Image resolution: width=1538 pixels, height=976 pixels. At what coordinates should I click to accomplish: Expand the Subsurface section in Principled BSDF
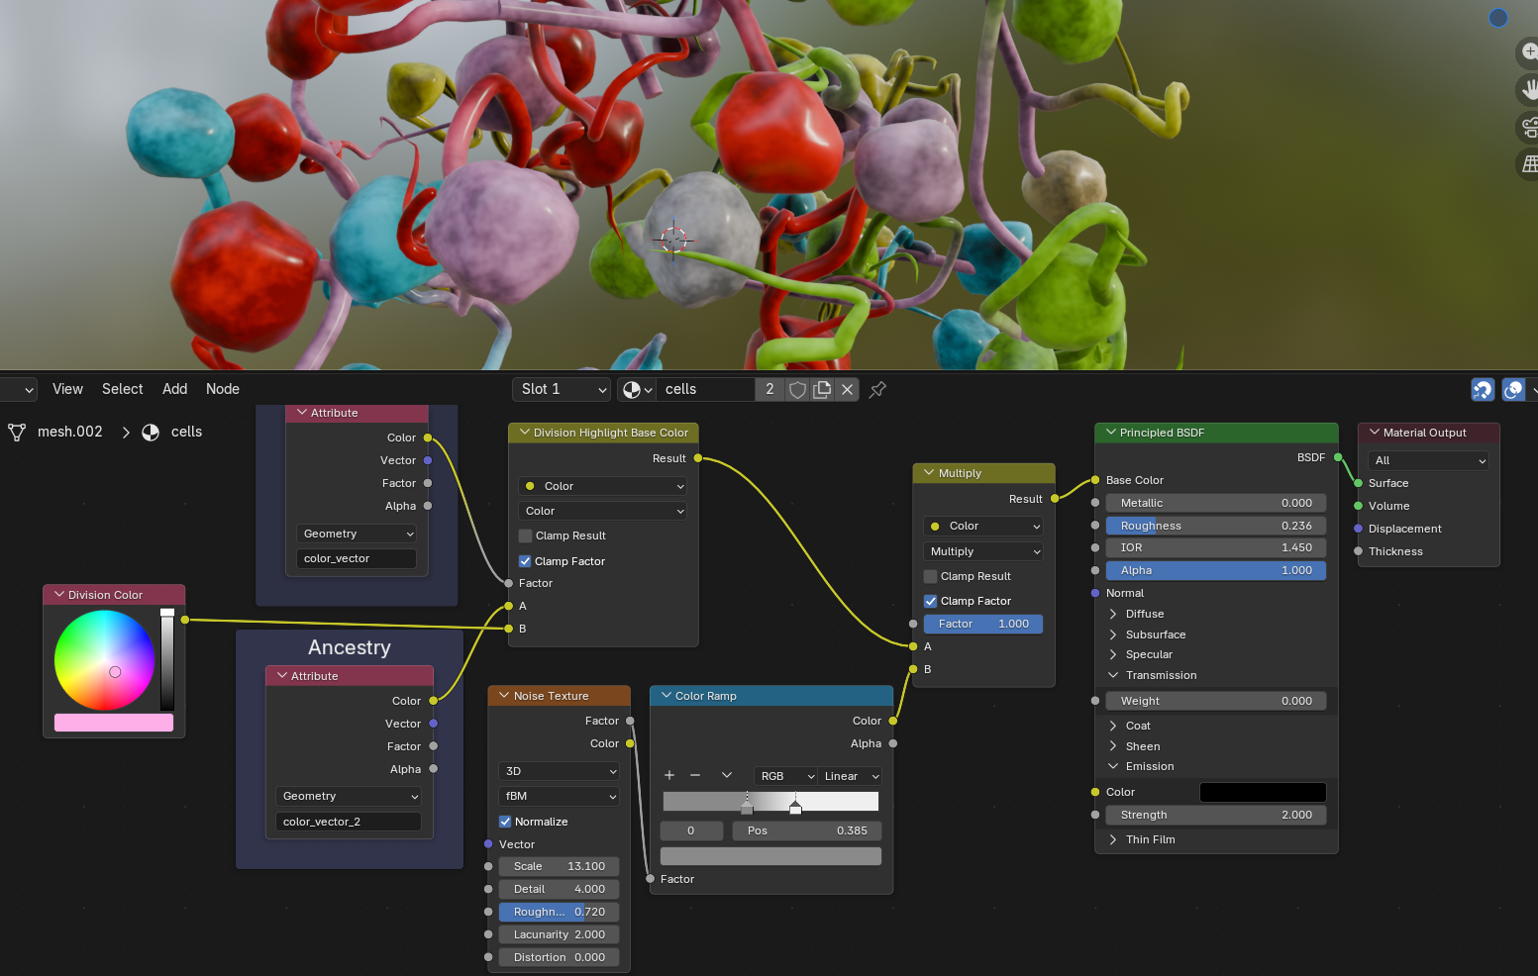tap(1113, 635)
